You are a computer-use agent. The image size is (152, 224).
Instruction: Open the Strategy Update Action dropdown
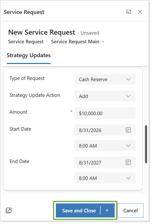tap(105, 96)
